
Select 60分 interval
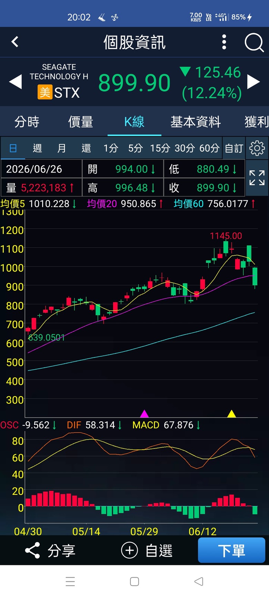point(209,148)
